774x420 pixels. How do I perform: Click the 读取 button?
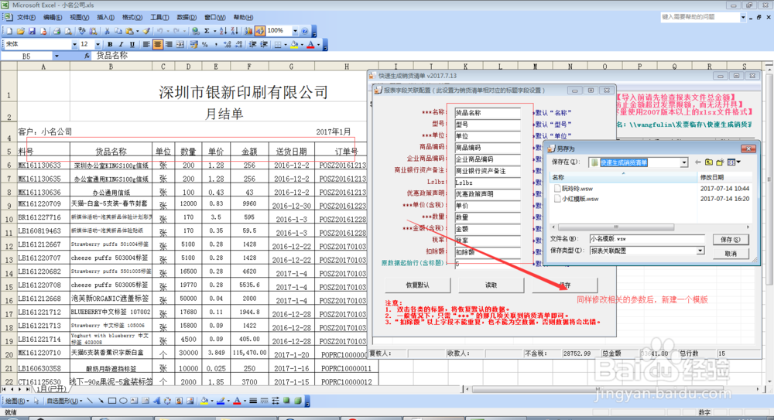click(491, 285)
